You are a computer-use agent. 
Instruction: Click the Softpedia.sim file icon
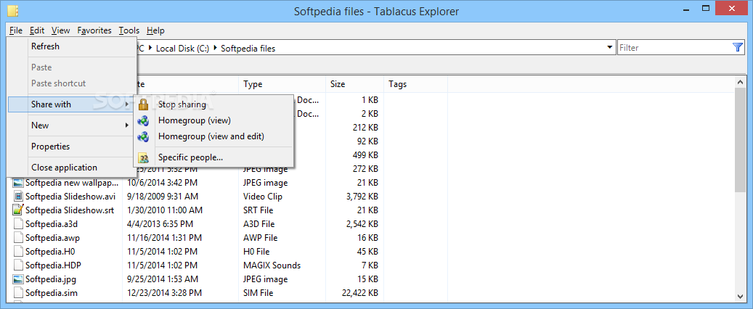(18, 293)
